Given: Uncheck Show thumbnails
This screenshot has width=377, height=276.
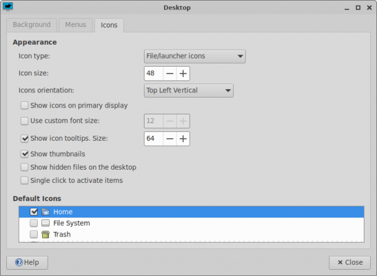Looking at the screenshot, I should point(25,154).
